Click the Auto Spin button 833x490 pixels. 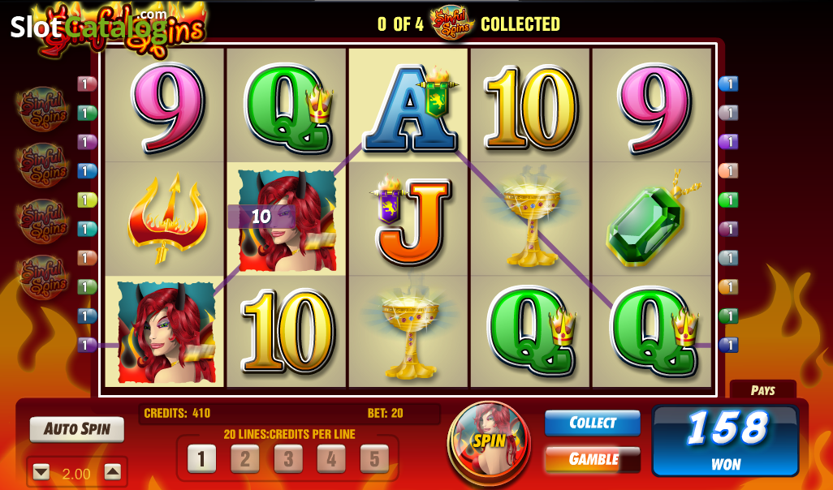77,429
